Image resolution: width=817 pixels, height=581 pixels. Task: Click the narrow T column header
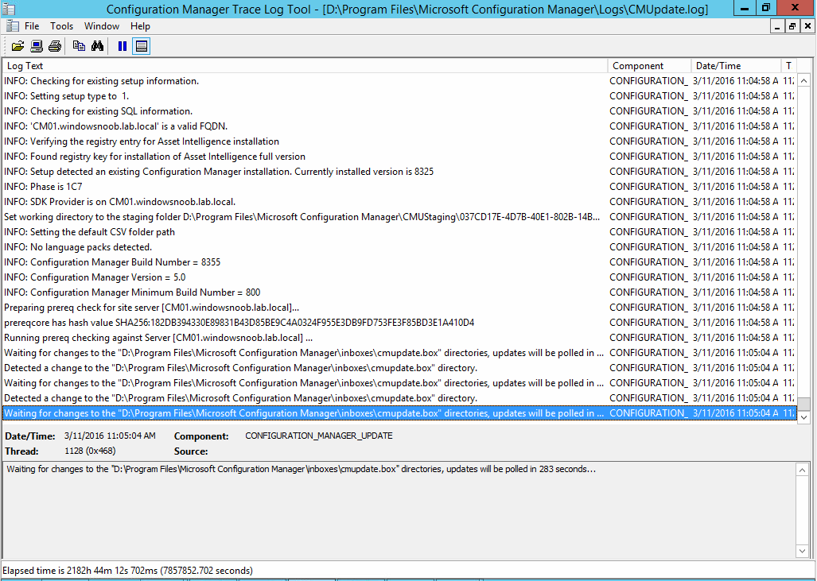click(788, 66)
